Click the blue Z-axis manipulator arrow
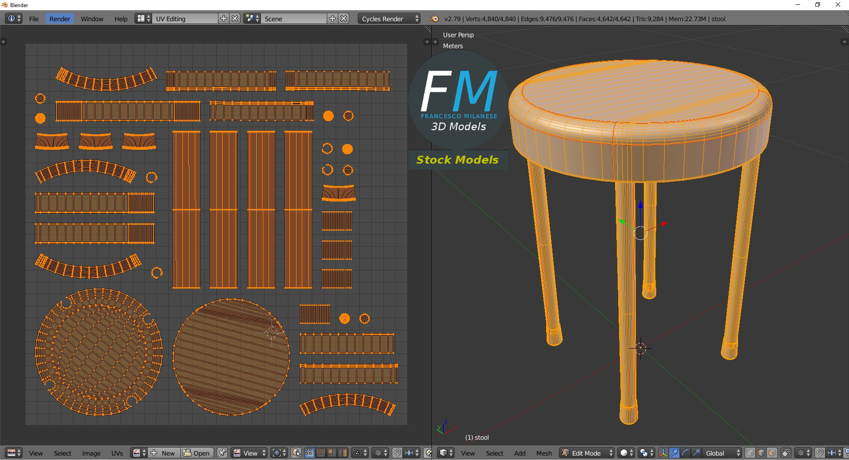849x460 pixels. pos(640,205)
